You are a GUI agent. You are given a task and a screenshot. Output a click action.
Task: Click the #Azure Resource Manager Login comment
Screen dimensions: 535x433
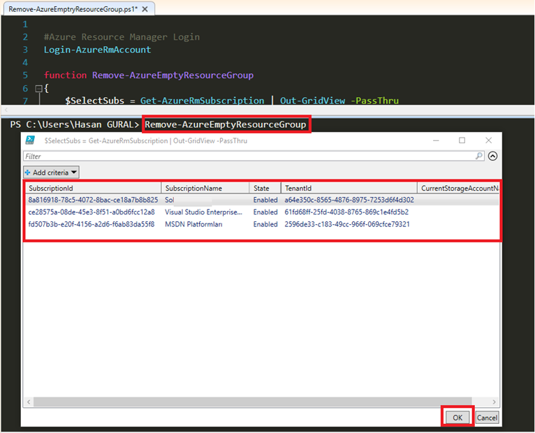122,37
